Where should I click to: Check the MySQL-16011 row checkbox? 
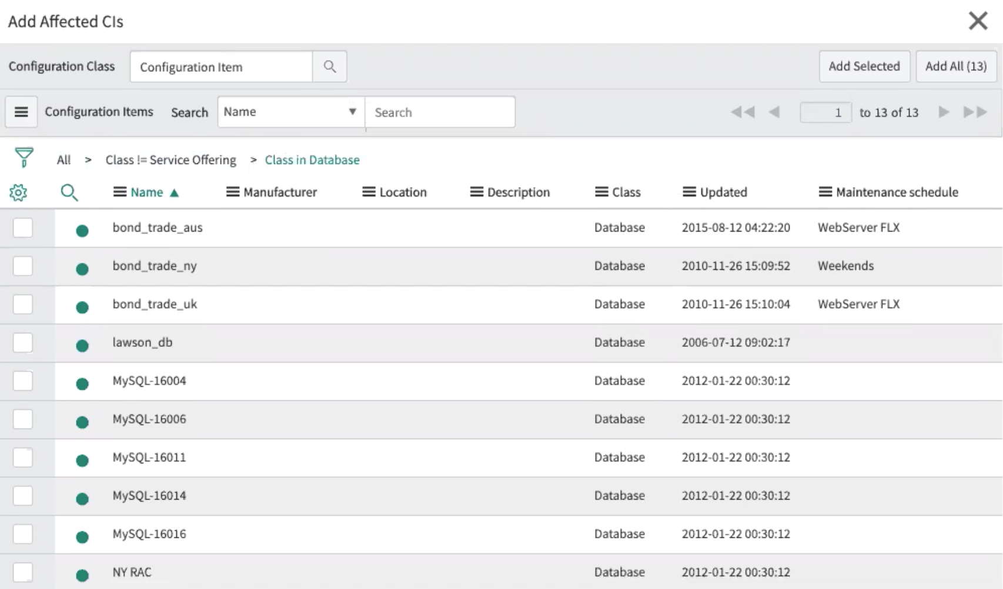pos(23,457)
